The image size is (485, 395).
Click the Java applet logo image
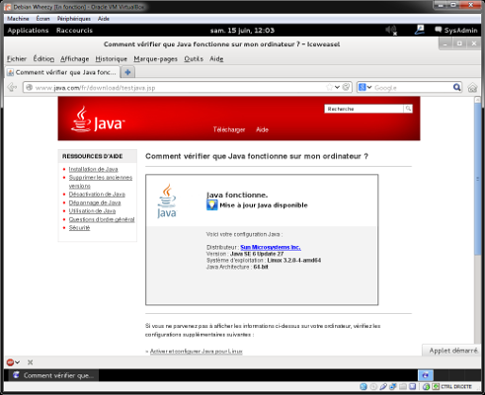167,201
